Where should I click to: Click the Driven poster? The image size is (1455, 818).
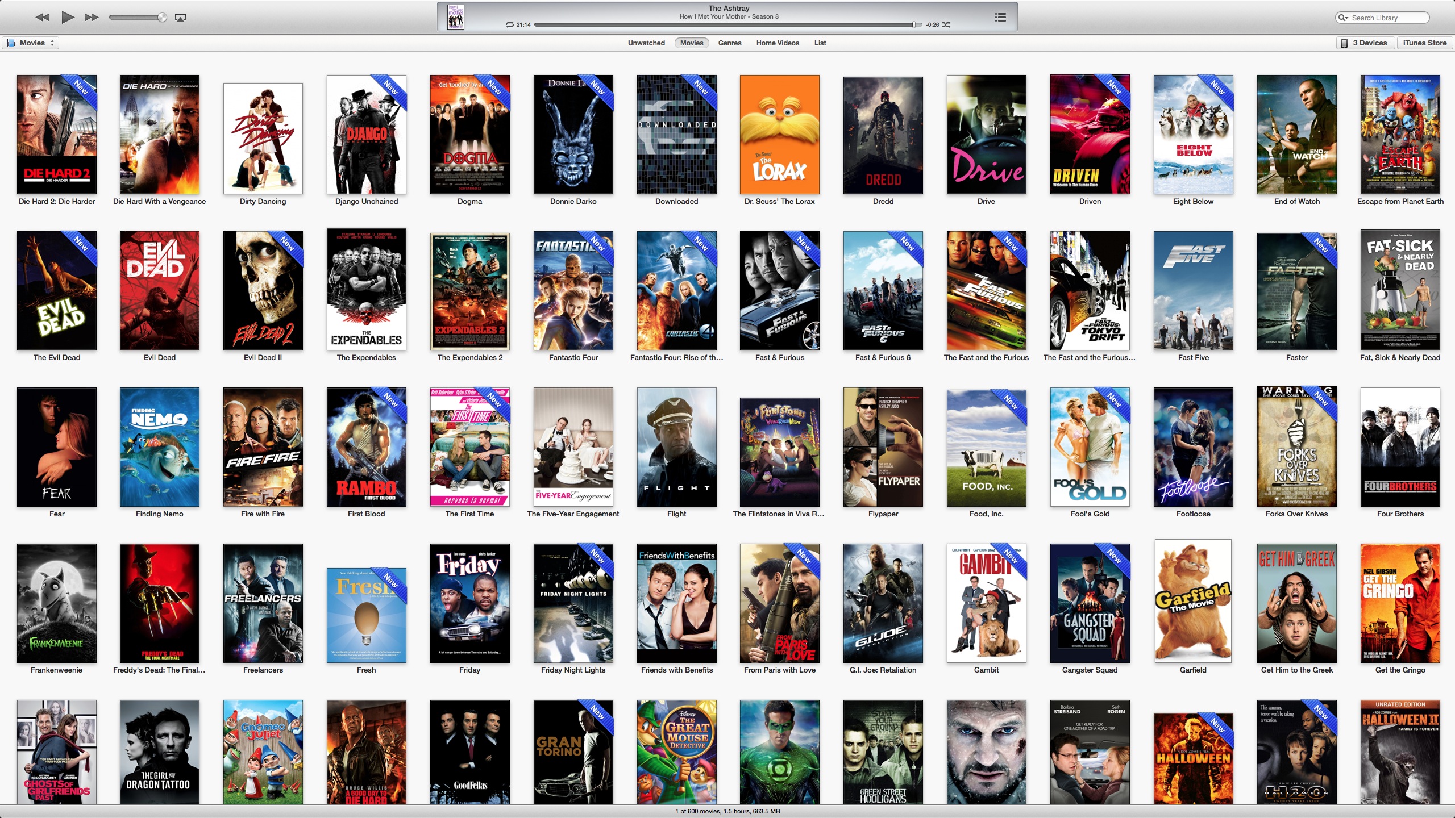[x=1090, y=135]
